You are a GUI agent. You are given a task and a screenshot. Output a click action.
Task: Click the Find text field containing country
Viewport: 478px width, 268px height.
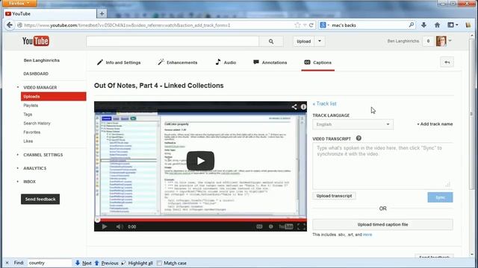point(49,263)
